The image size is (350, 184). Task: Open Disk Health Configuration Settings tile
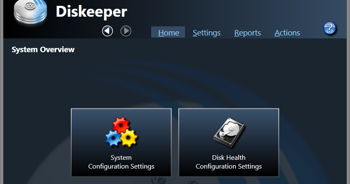229,143
